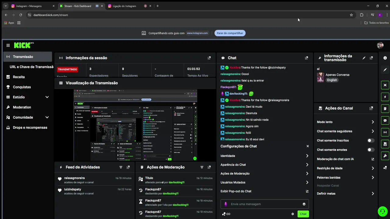This screenshot has height=219, width=390.
Task: Pop out the Ações do Canal panel
Action: [x=371, y=108]
